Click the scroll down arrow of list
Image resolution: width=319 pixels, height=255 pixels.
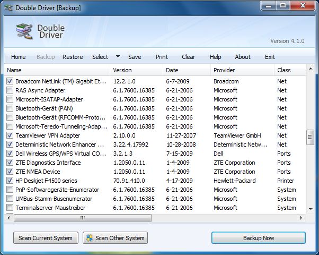(311, 209)
